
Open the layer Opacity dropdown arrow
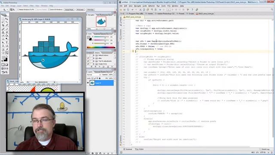click(x=114, y=74)
